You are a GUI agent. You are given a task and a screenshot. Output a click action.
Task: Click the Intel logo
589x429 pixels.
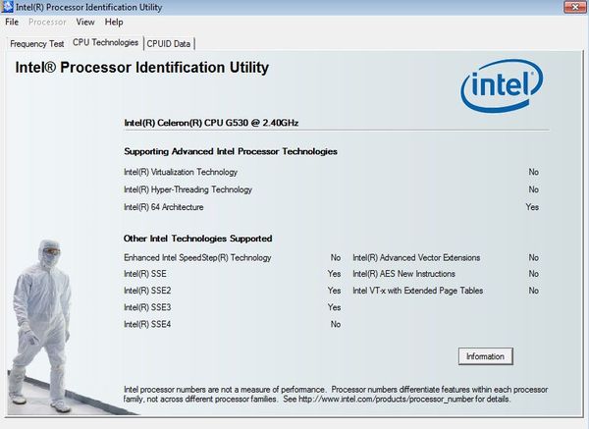tap(503, 85)
